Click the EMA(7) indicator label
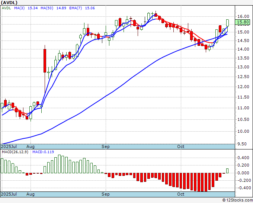This screenshot has height=203, width=253. (76, 8)
